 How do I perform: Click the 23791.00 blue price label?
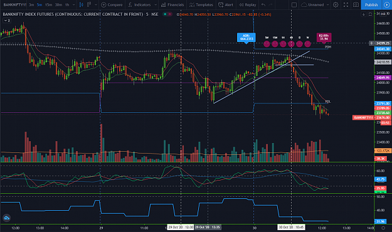383,103
